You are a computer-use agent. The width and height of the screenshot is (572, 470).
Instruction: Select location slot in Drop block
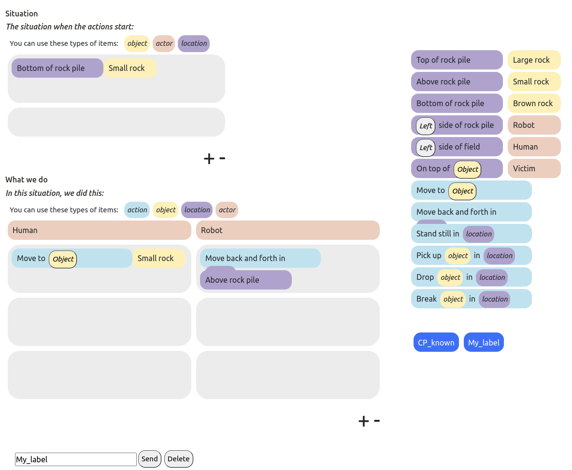pos(492,277)
